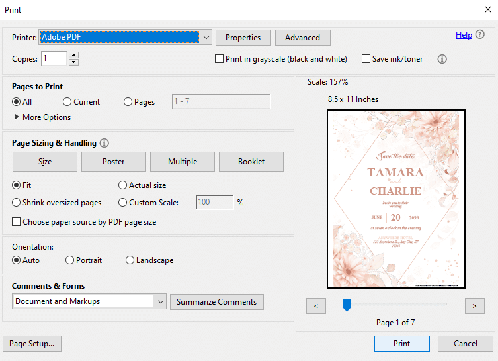Open the Help link
The height and width of the screenshot is (361, 498).
pos(464,35)
